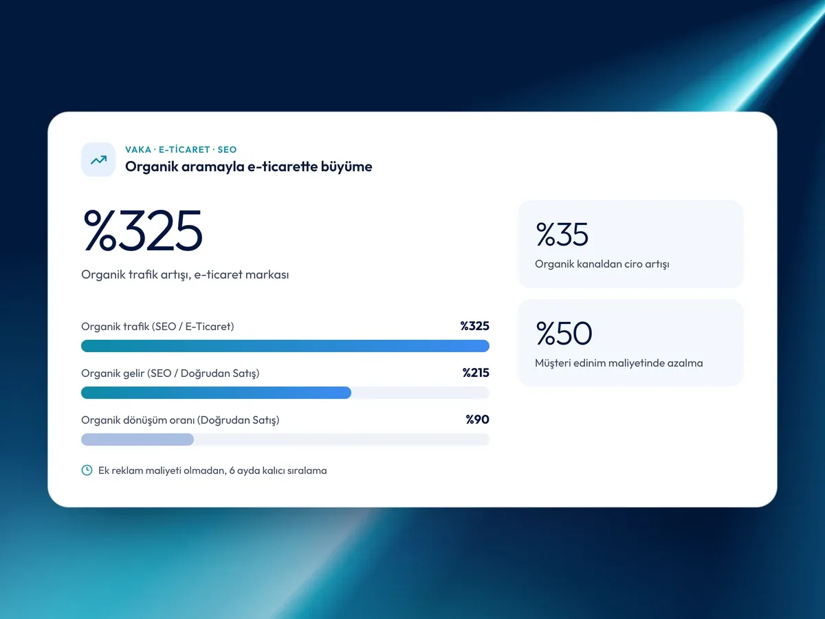The image size is (825, 619).
Task: Click 'Organik kanaldan ciro artışı' caption
Action: coord(602,264)
